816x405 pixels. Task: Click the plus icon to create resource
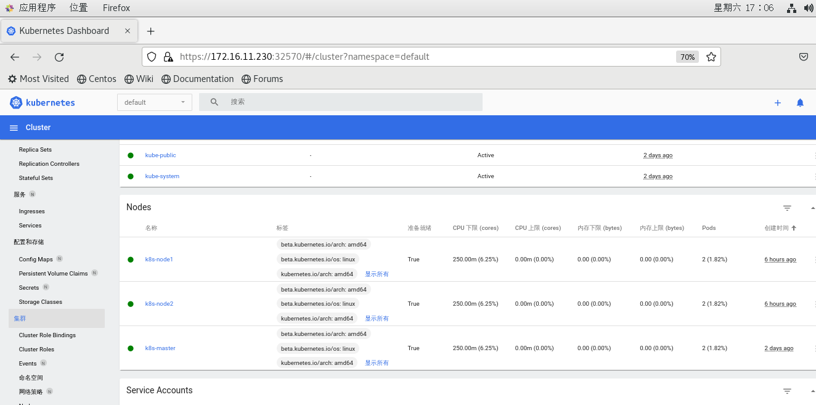coord(777,103)
